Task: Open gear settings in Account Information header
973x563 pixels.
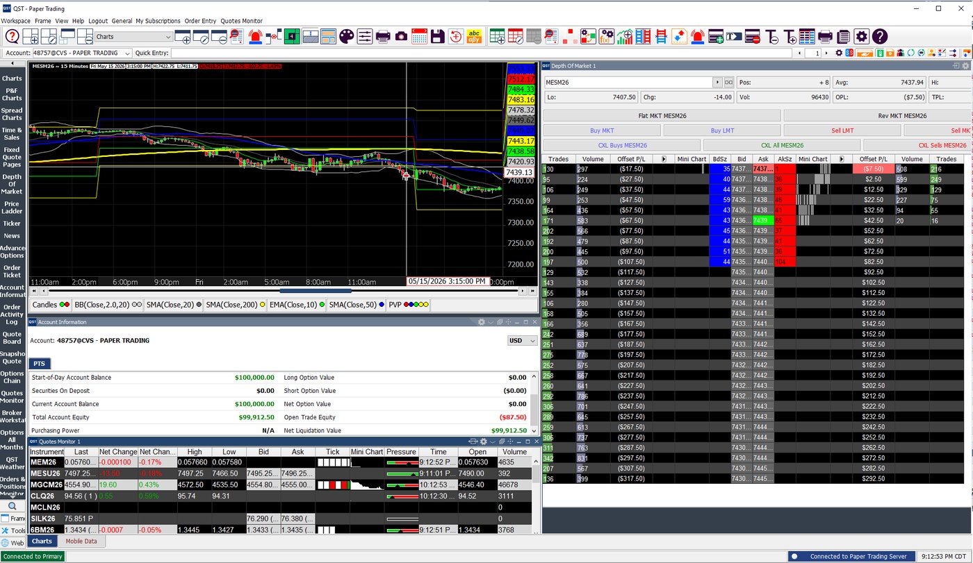Action: pos(481,322)
